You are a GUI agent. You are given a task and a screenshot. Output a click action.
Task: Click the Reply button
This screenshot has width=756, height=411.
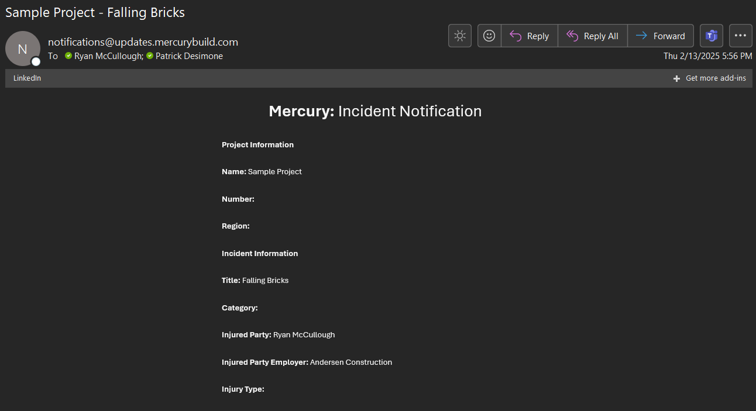point(530,36)
